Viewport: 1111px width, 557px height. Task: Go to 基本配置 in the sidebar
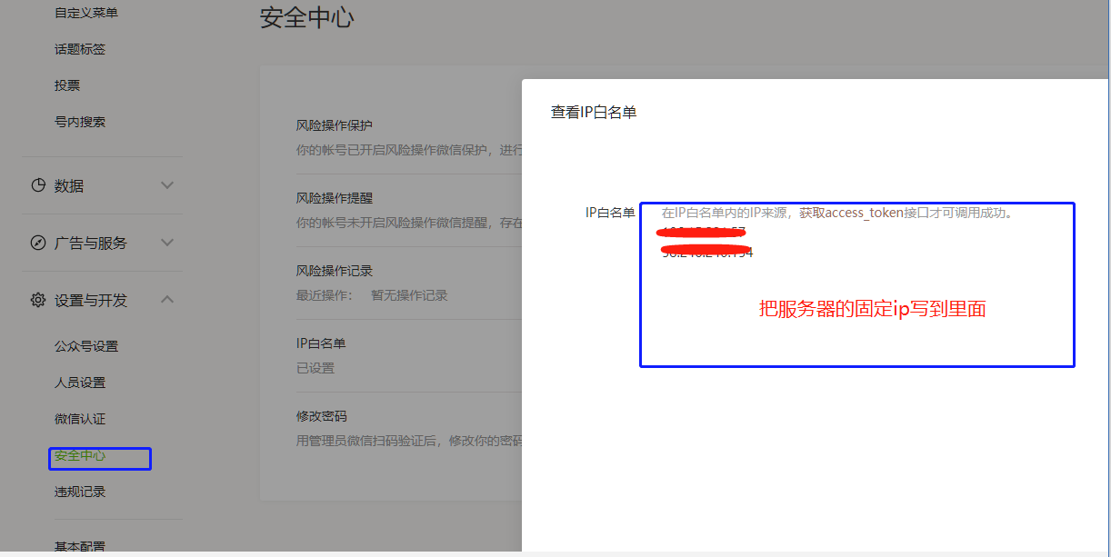pos(80,546)
